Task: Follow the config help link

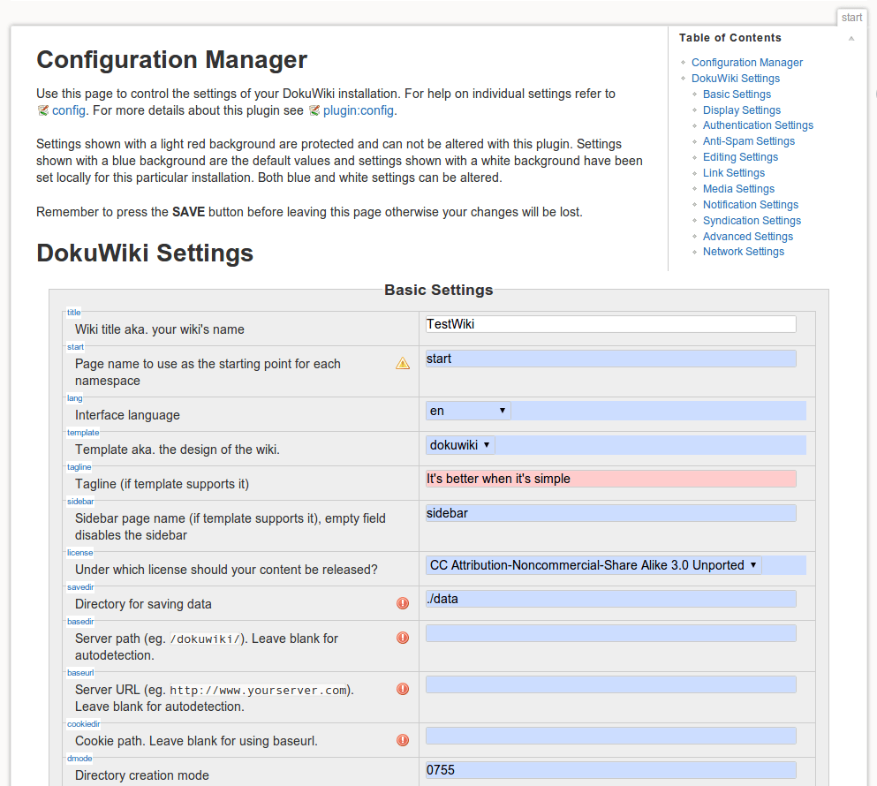Action: [69, 110]
